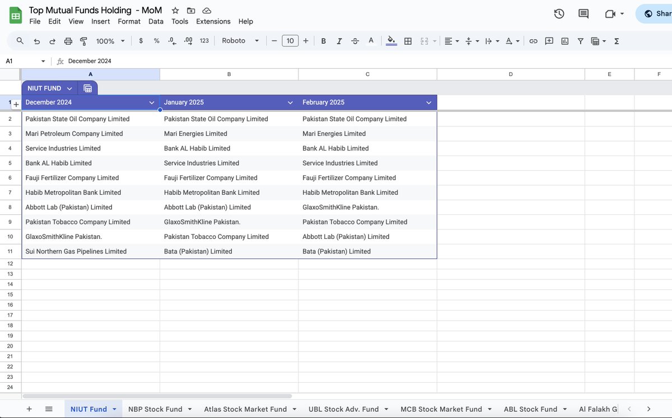The height and width of the screenshot is (418, 672).
Task: Activate the paint format tool
Action: (84, 41)
